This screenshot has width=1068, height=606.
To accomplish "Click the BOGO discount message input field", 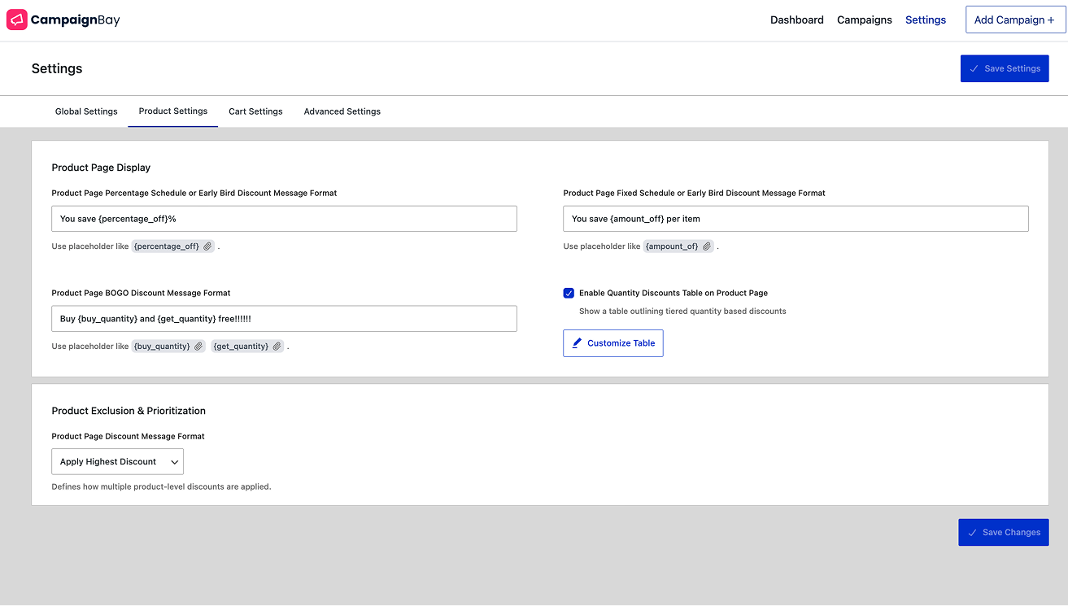I will coord(284,318).
